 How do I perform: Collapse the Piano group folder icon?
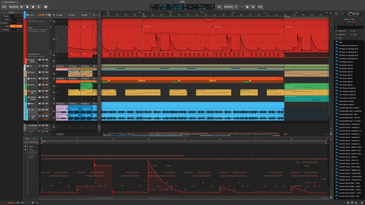click(28, 104)
